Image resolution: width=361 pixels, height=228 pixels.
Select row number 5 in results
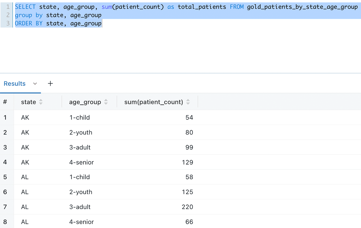point(5,177)
